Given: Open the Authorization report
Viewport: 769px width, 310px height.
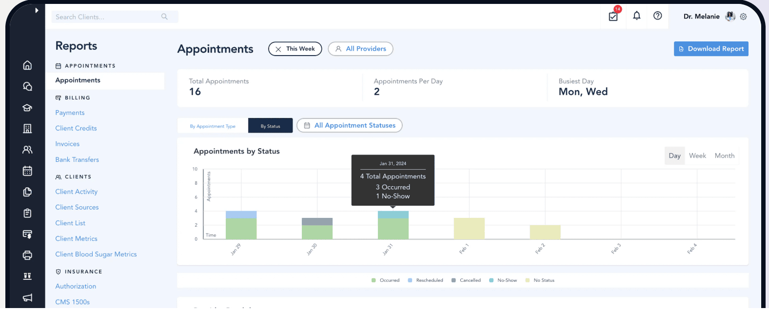Looking at the screenshot, I should tap(76, 286).
